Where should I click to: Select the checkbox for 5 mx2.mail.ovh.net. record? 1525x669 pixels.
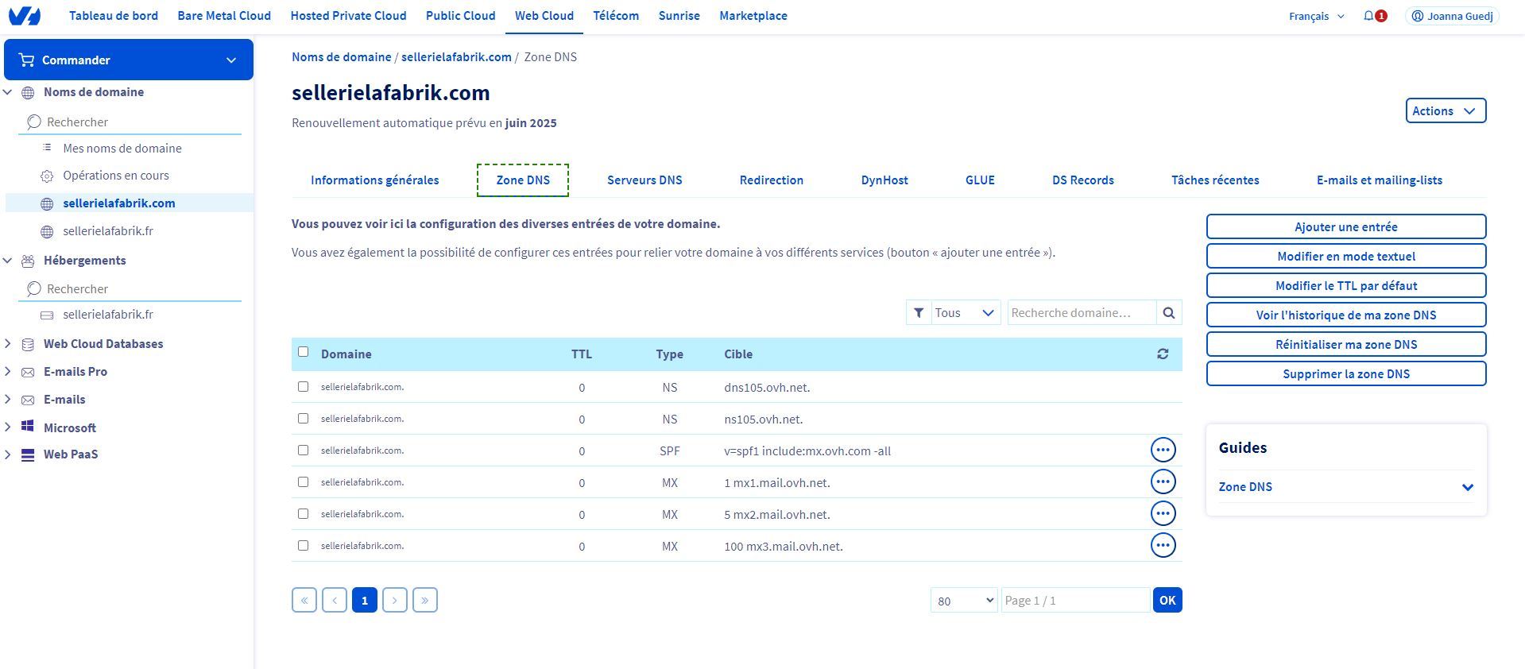(x=303, y=514)
